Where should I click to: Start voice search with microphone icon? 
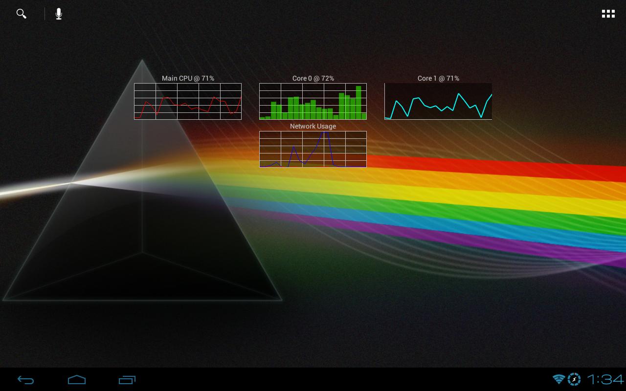tap(59, 14)
